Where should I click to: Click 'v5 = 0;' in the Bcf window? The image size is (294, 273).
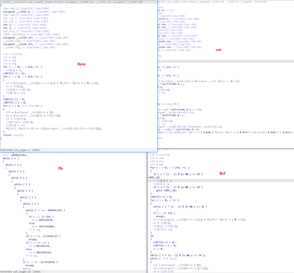[x=158, y=249]
